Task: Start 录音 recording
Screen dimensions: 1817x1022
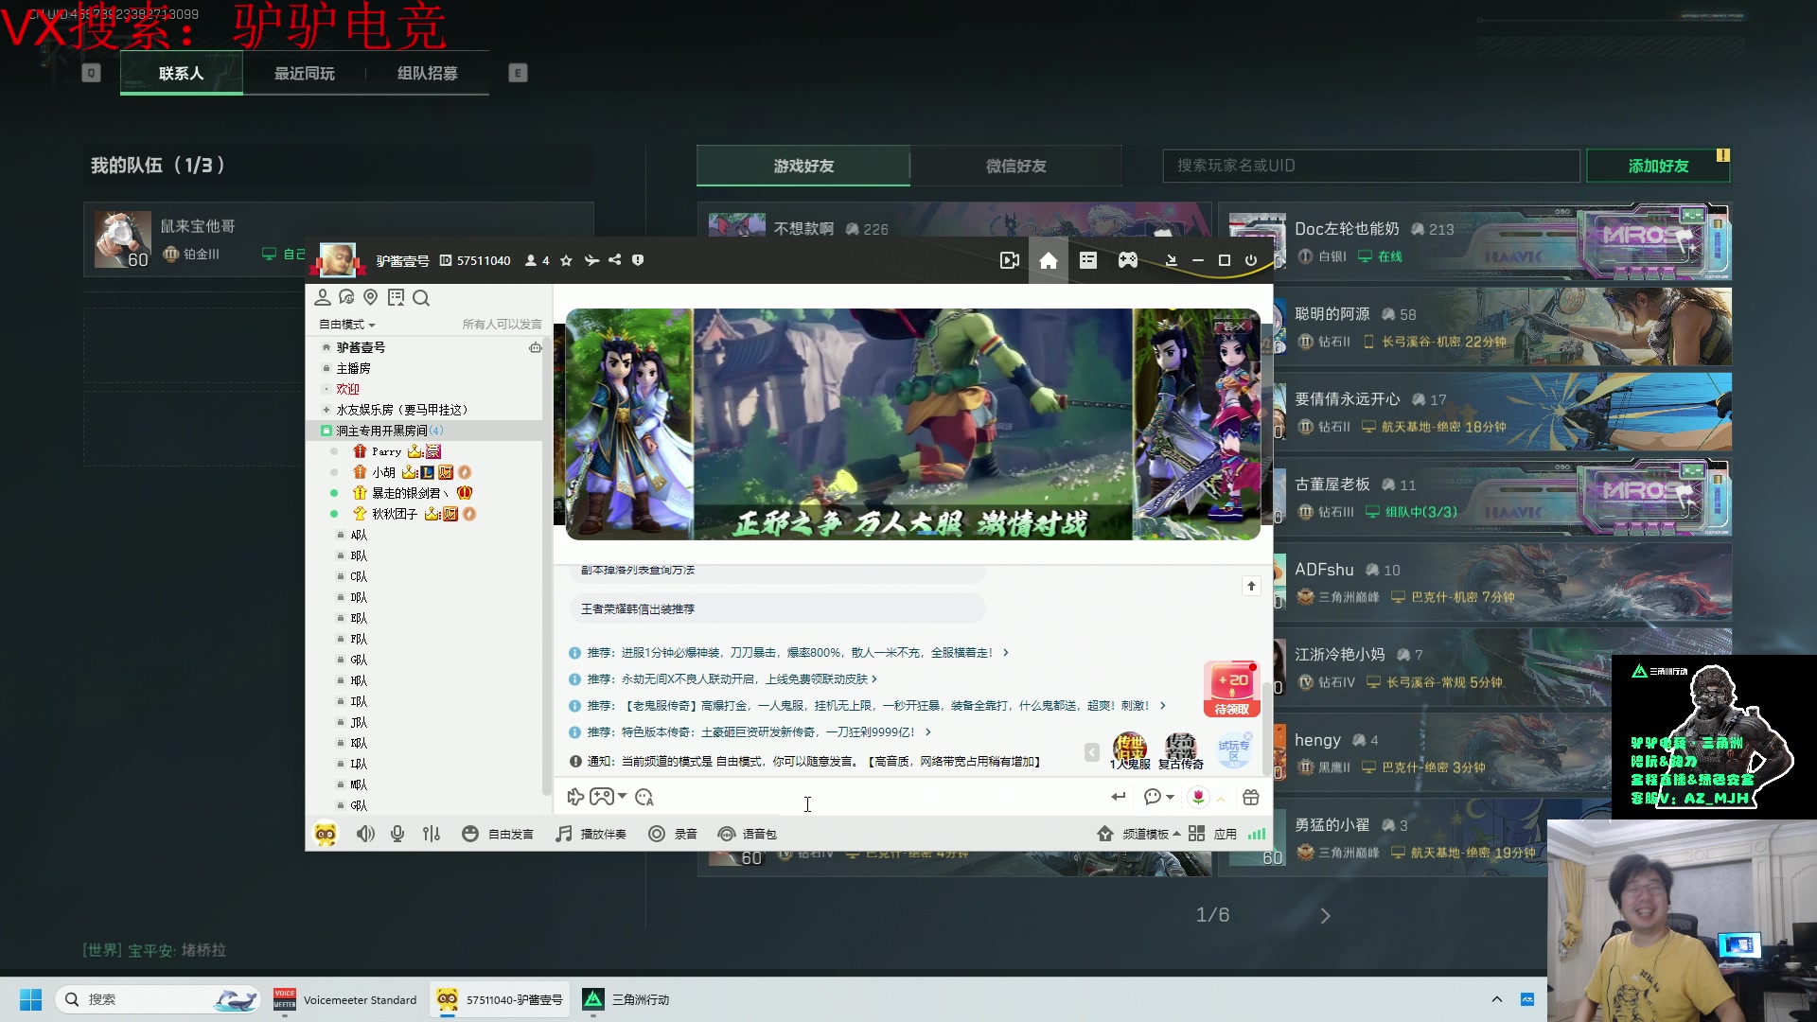Action: tap(673, 834)
